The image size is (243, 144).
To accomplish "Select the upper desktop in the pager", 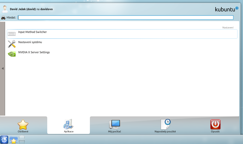I will point(22,137).
